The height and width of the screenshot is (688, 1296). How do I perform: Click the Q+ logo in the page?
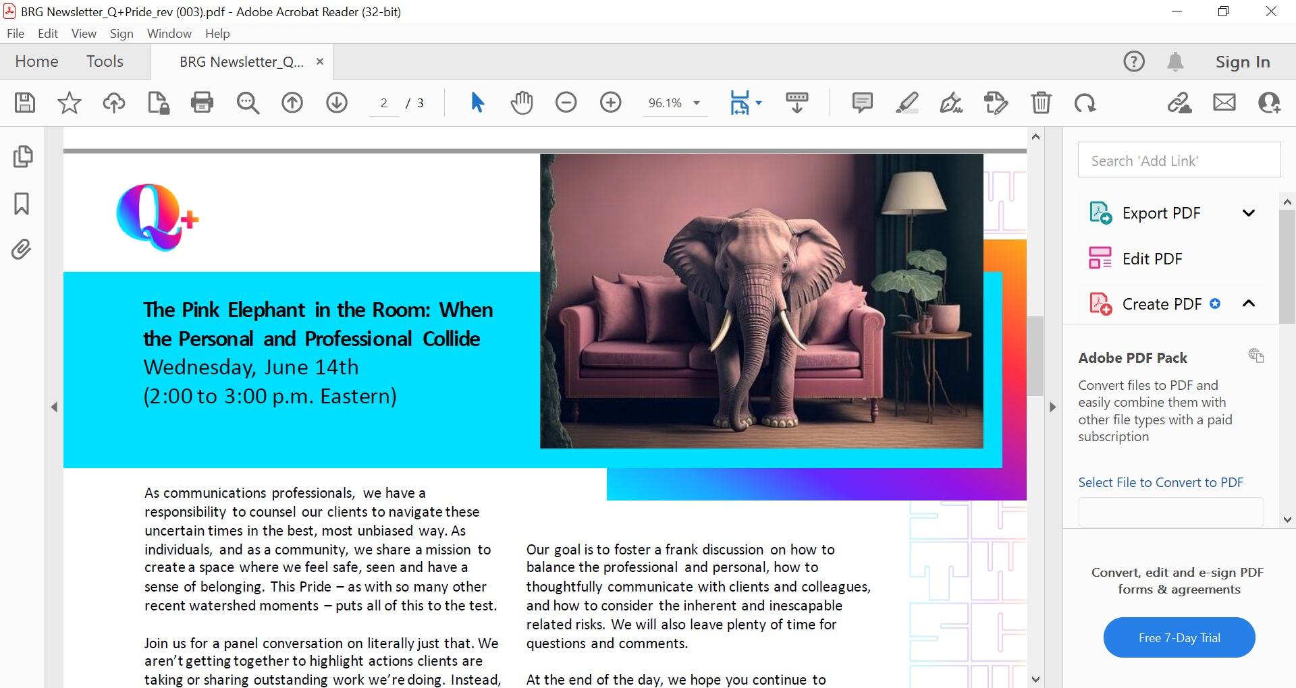click(x=157, y=217)
